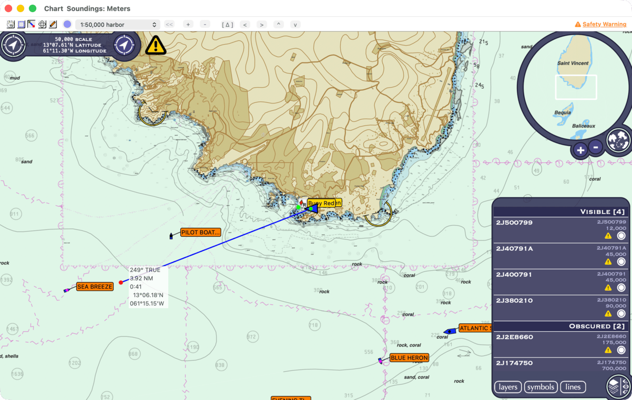Select chart name 2J500799 in list
632x400 pixels.
coord(514,223)
